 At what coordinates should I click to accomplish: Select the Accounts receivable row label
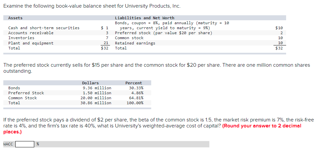[31, 33]
